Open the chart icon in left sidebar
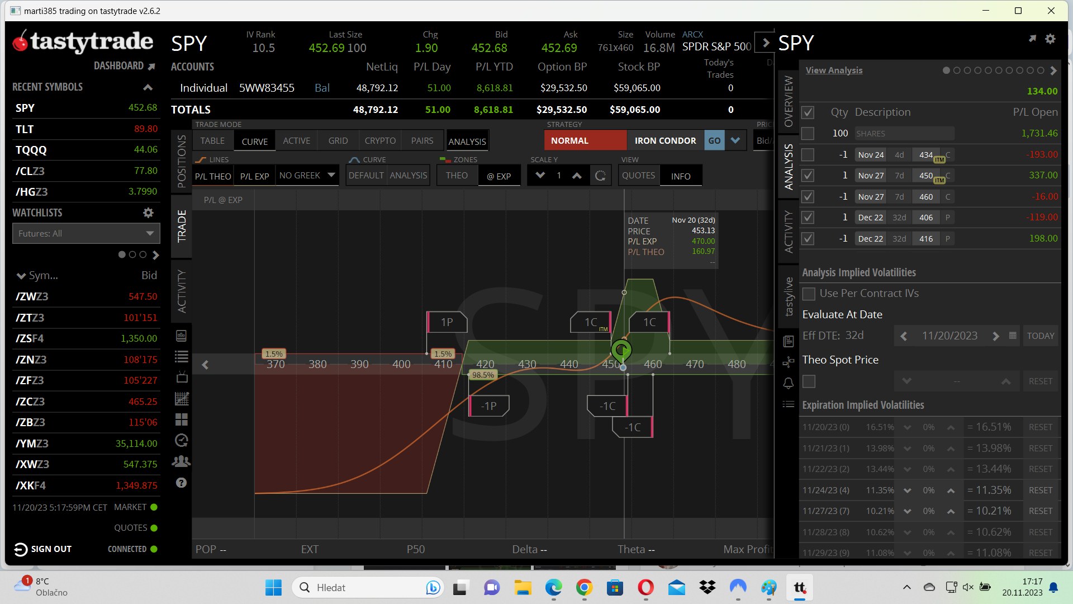Viewport: 1073px width, 604px height. click(182, 399)
